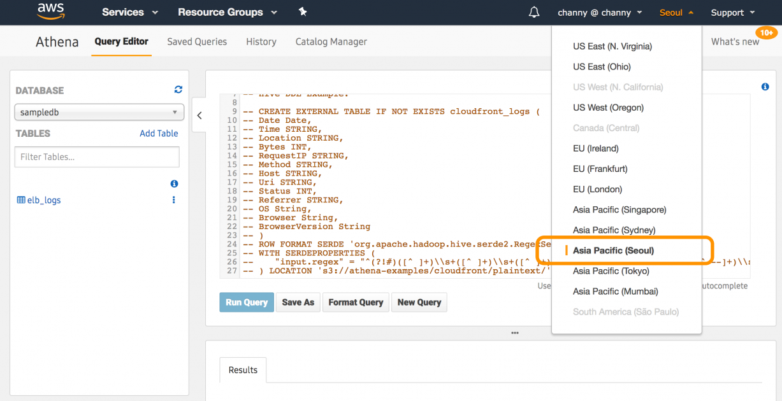Click the Format Query button

pos(356,302)
